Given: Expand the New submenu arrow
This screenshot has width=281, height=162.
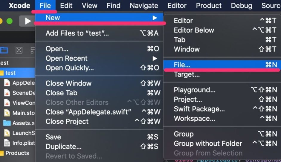Looking at the screenshot, I should coord(155,18).
